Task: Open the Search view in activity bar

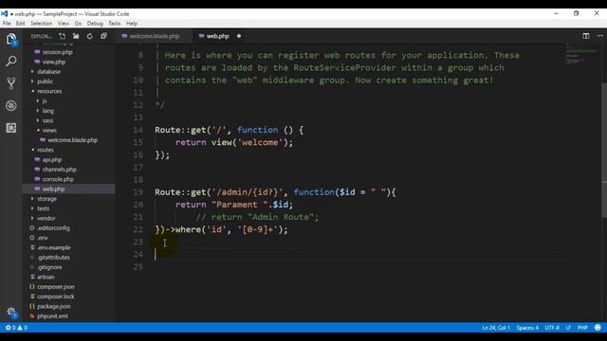Action: (11, 61)
